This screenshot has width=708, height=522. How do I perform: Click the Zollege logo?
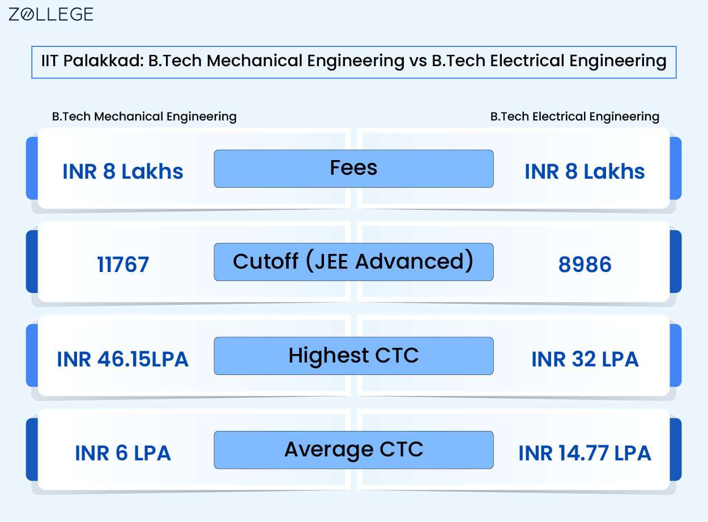pos(50,14)
